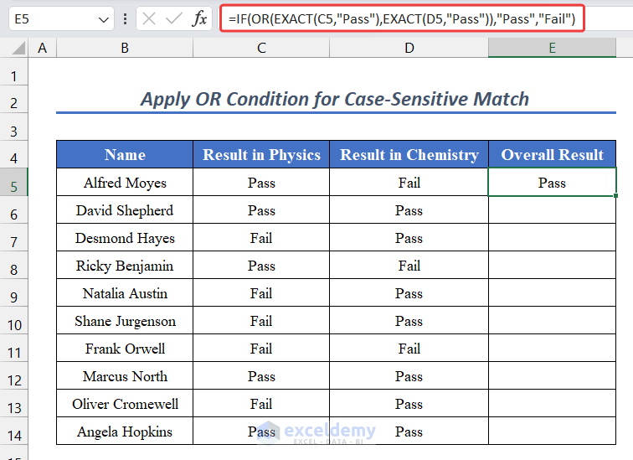Viewport: 633px width, 460px height.
Task: Click the formula bar options dots
Action: click(x=125, y=18)
